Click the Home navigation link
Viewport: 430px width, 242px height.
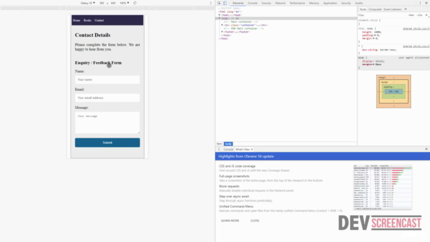(x=77, y=20)
